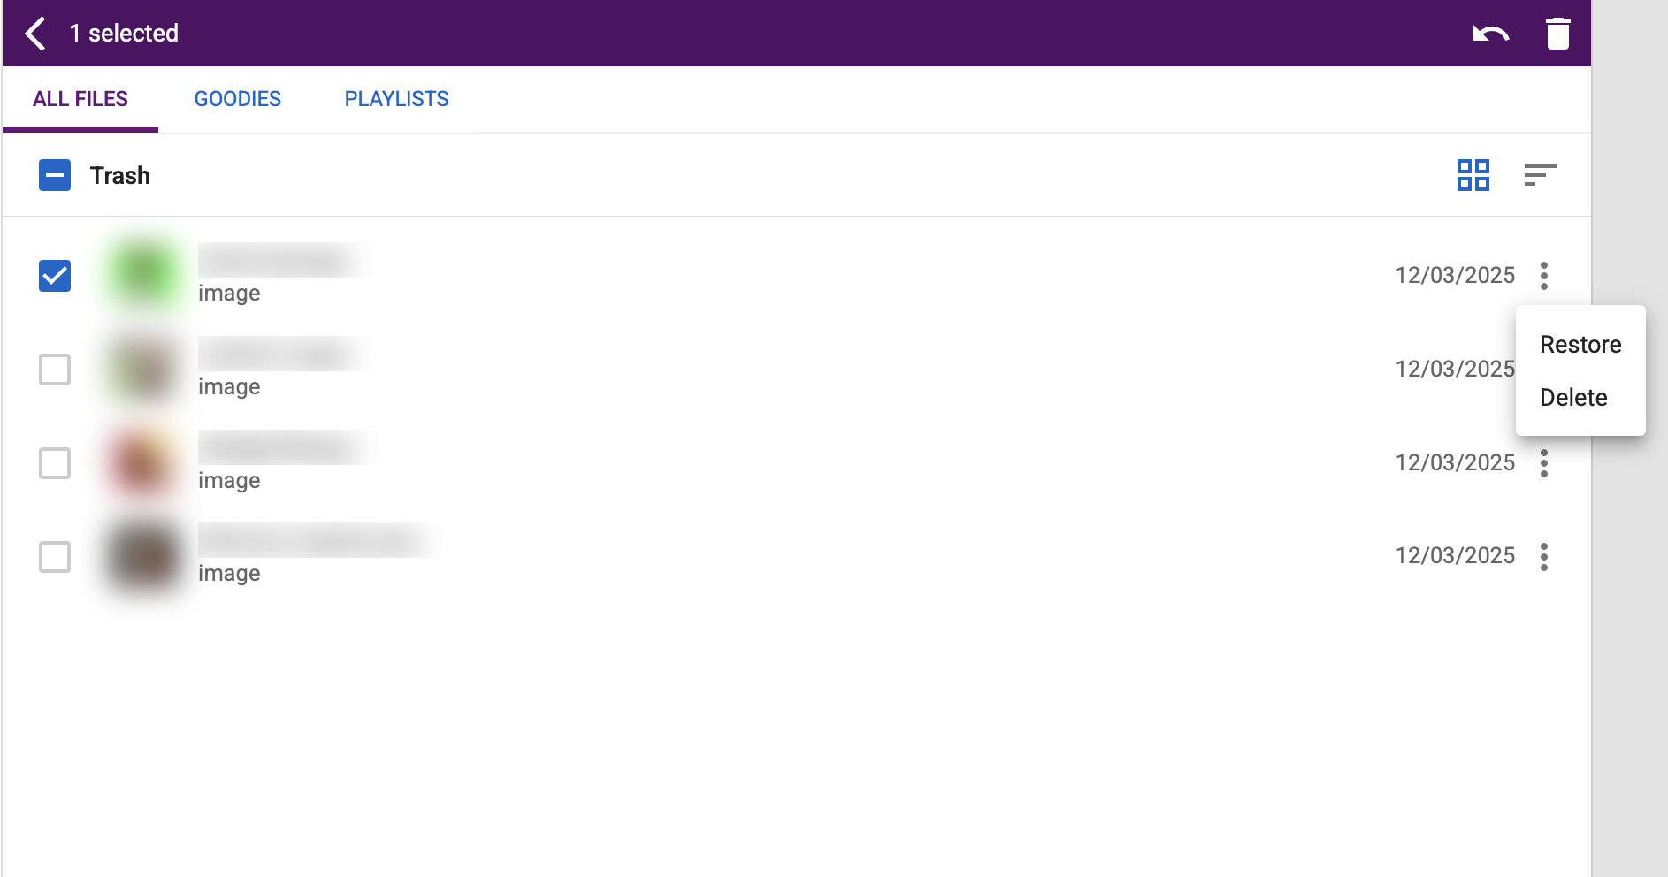Toggle the select-all checkbox beside Trash
1668x877 pixels.
point(55,175)
